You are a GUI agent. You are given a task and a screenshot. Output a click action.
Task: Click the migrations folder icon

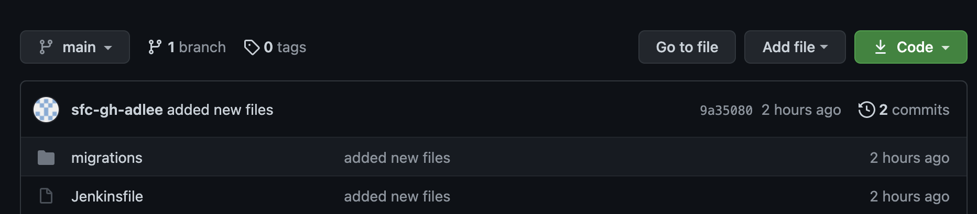click(x=46, y=158)
